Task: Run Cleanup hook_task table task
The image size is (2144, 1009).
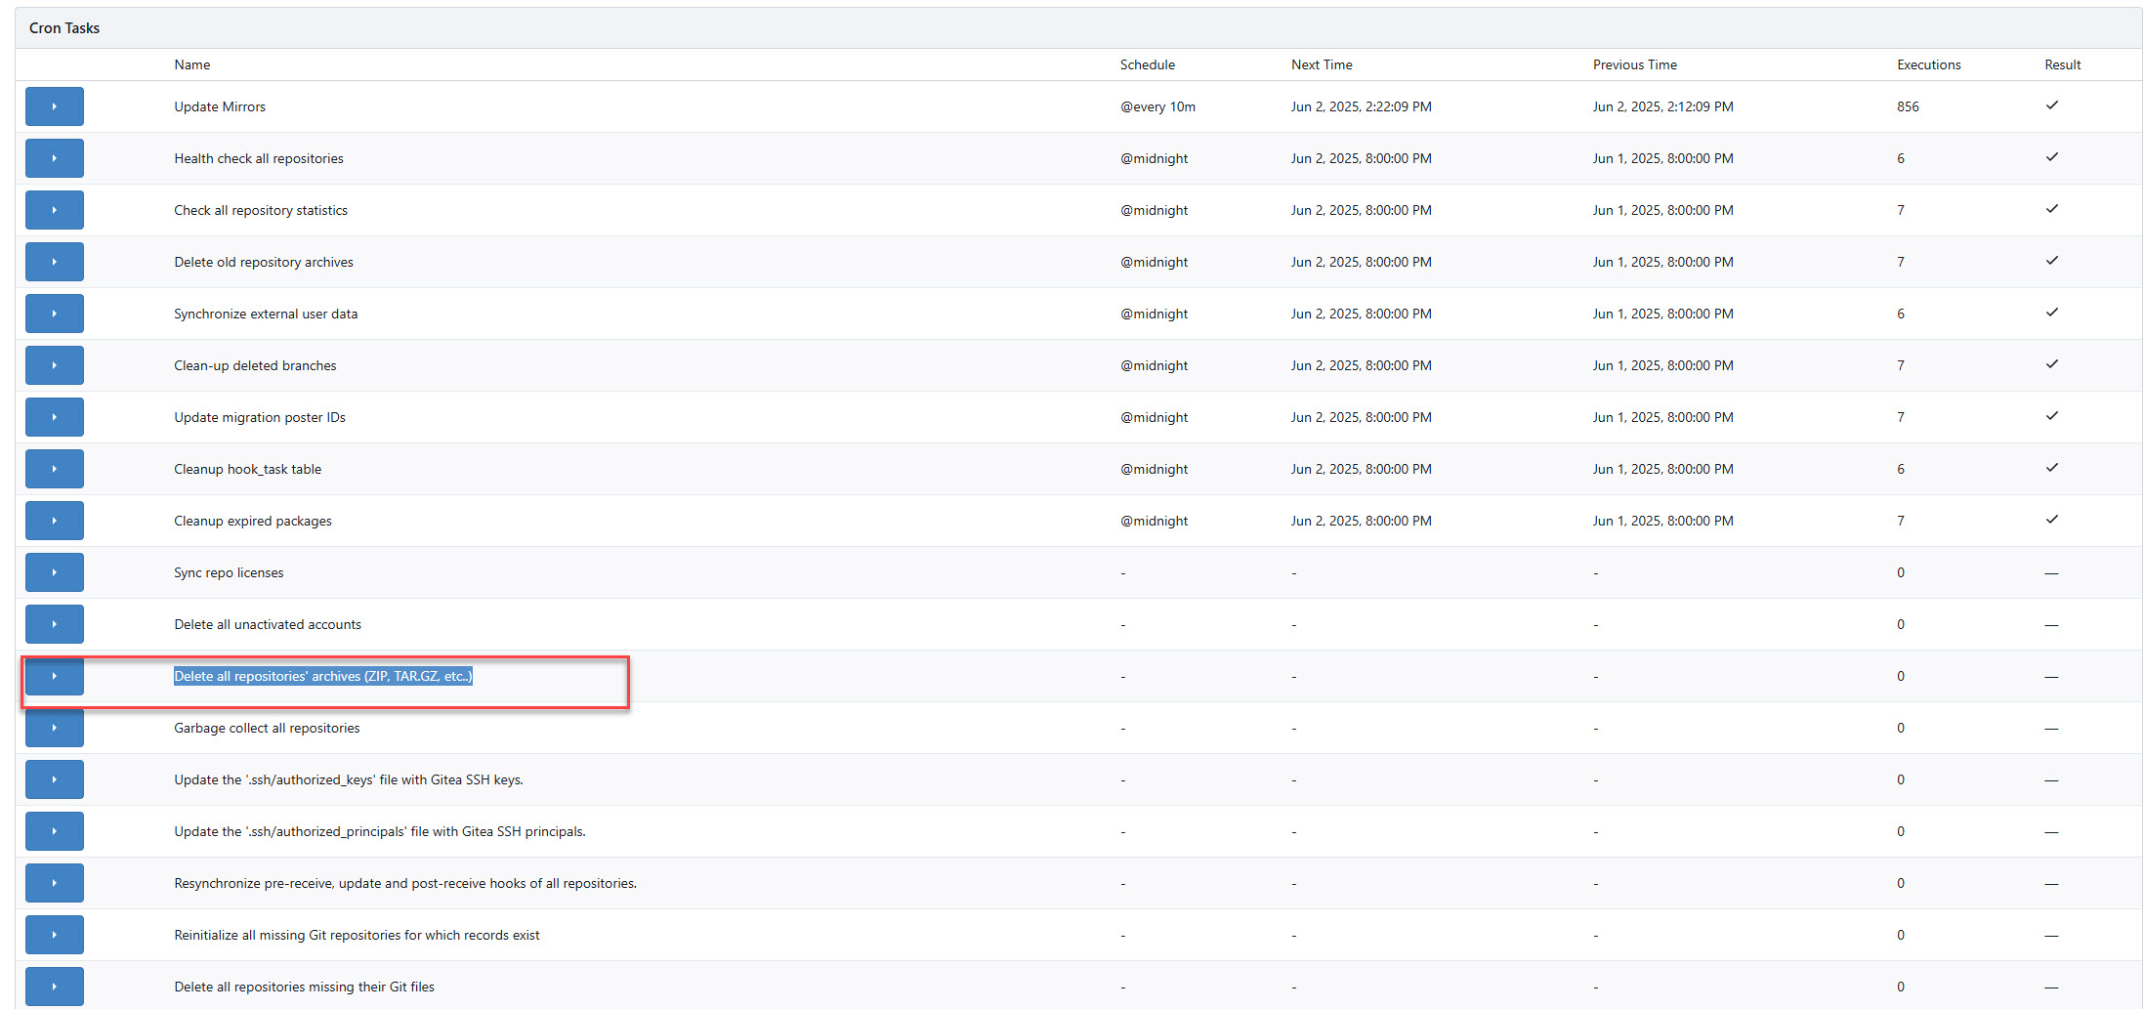Action: click(55, 469)
